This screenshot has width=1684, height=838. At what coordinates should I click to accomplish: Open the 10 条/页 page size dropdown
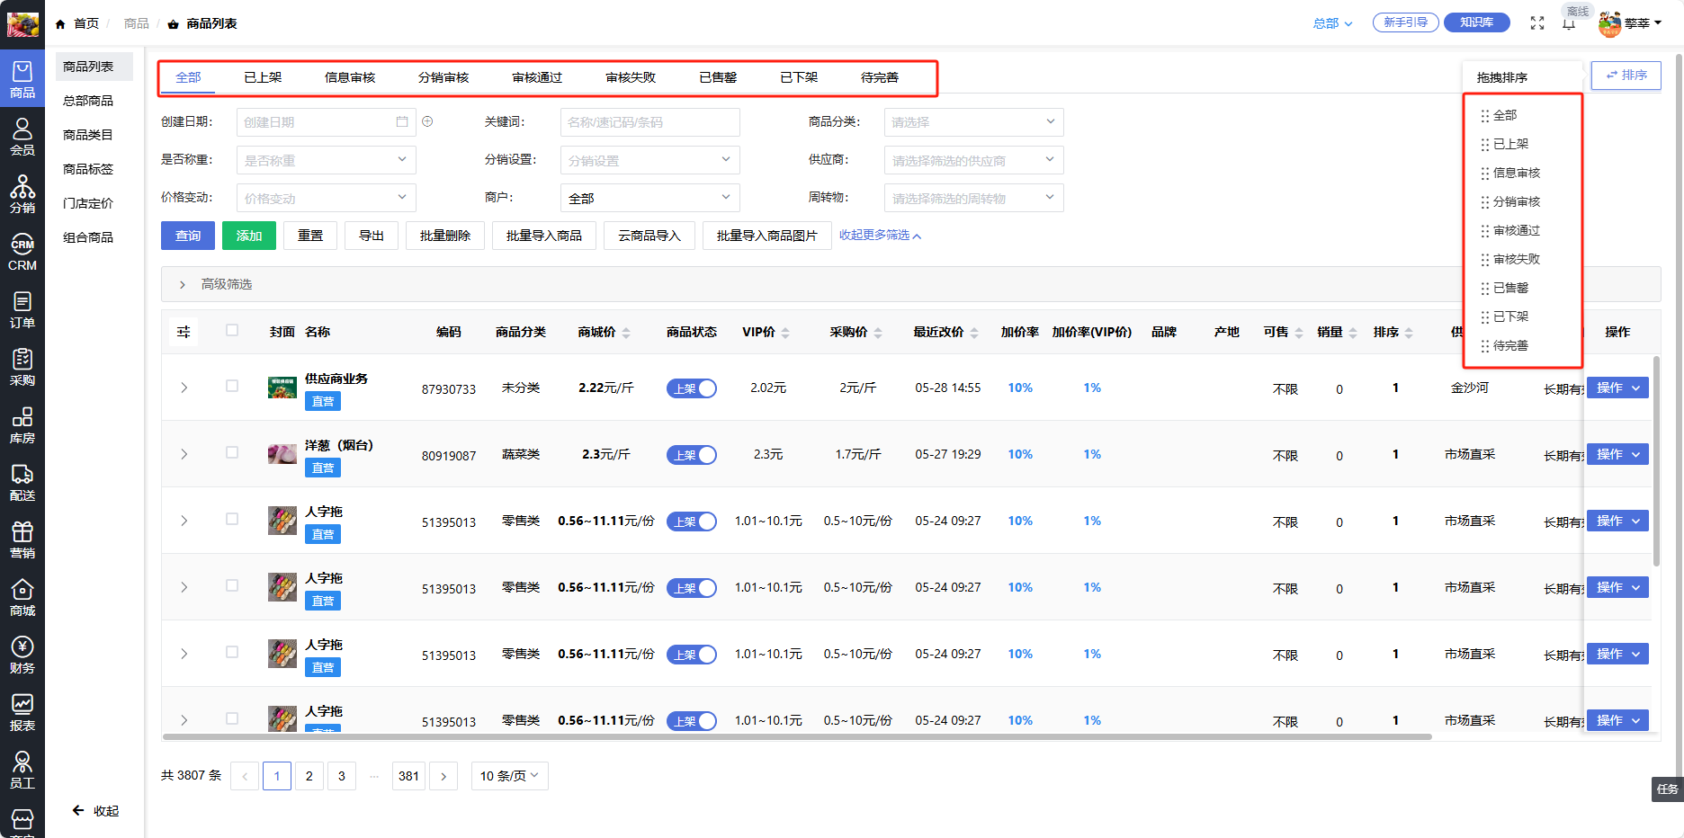point(509,776)
